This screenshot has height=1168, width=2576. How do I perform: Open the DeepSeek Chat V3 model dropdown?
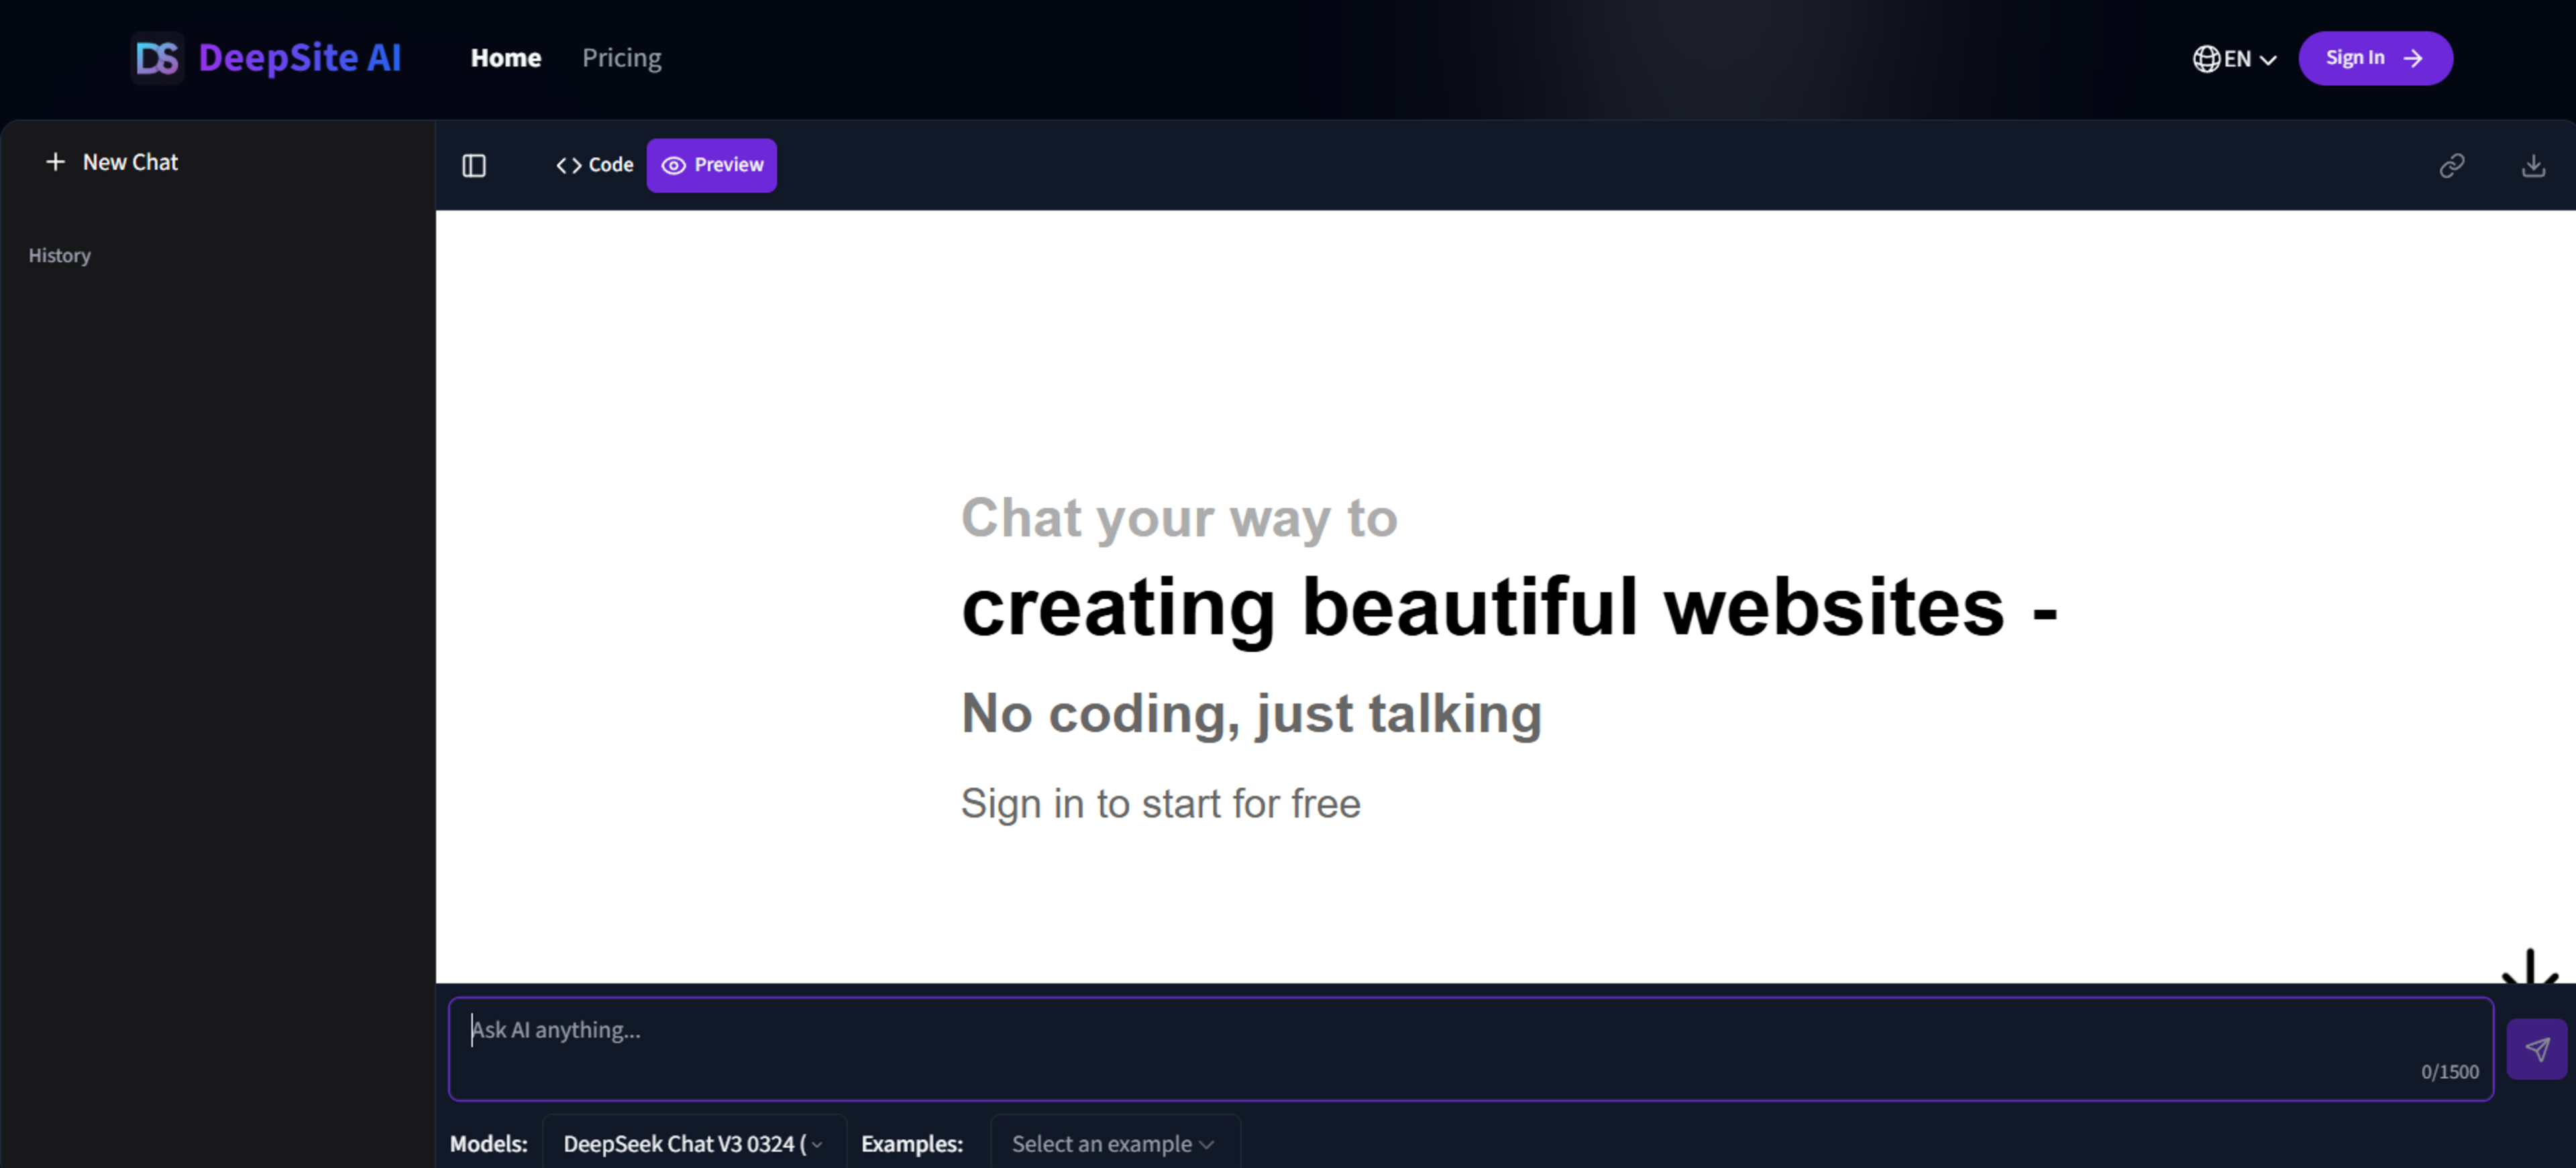(693, 1144)
